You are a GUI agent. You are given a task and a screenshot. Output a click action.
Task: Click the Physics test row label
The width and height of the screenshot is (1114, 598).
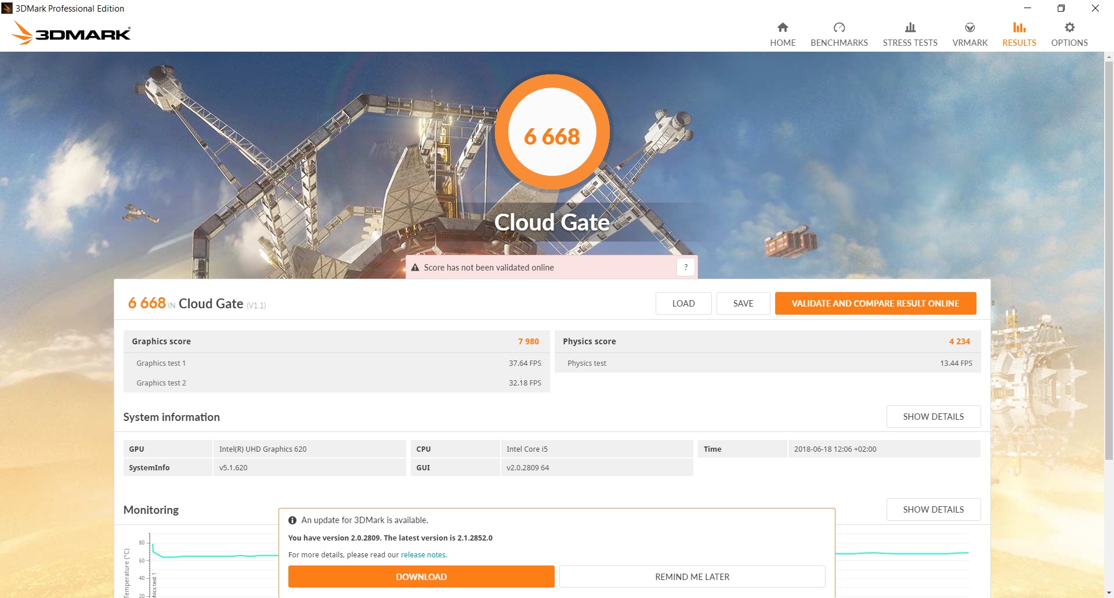(x=587, y=363)
